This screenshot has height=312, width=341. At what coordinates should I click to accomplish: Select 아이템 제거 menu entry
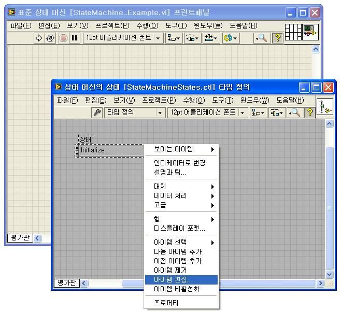pos(181,270)
